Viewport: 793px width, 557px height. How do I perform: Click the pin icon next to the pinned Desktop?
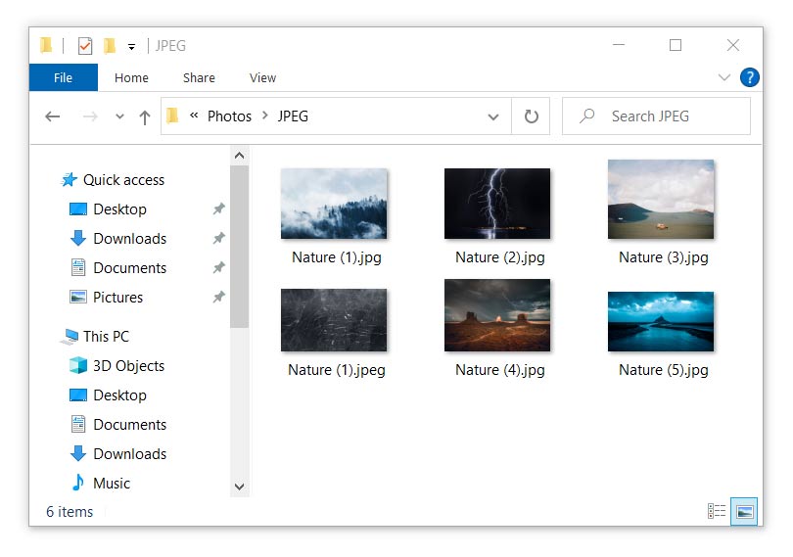click(x=218, y=209)
